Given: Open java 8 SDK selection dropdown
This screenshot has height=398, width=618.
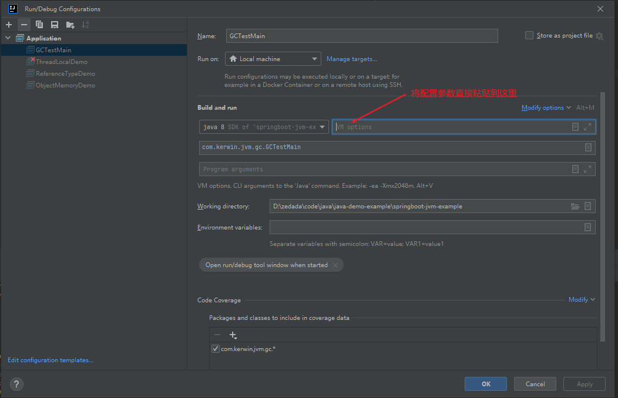Looking at the screenshot, I should pyautogui.click(x=264, y=127).
